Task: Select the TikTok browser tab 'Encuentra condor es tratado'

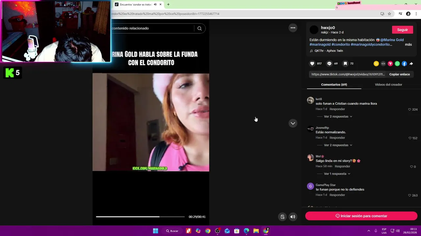Action: pyautogui.click(x=136, y=5)
